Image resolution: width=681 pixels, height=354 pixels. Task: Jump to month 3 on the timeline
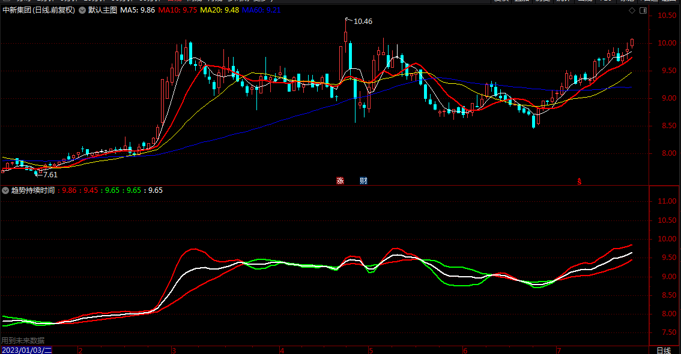pyautogui.click(x=174, y=350)
